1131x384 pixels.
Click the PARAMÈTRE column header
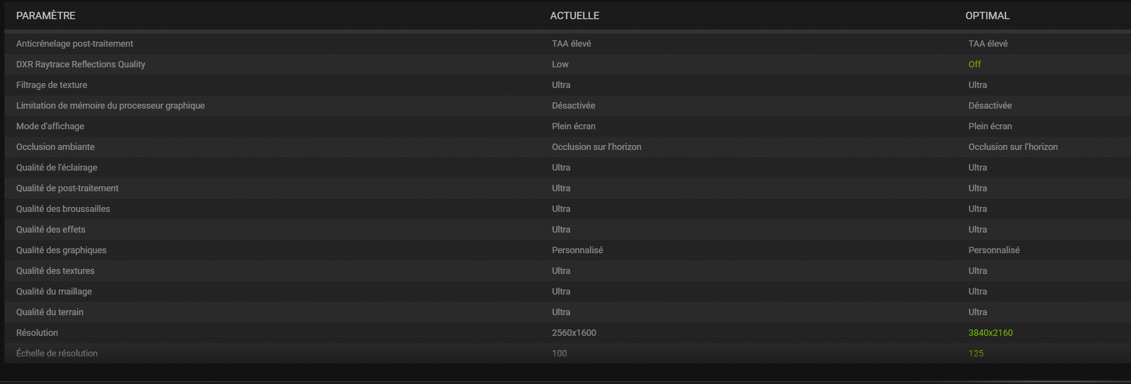click(x=46, y=16)
